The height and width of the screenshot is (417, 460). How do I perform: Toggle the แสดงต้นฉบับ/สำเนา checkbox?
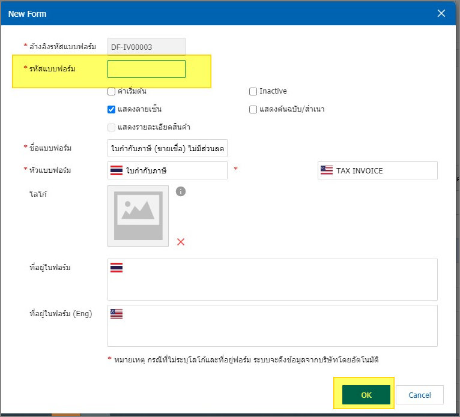(x=253, y=109)
